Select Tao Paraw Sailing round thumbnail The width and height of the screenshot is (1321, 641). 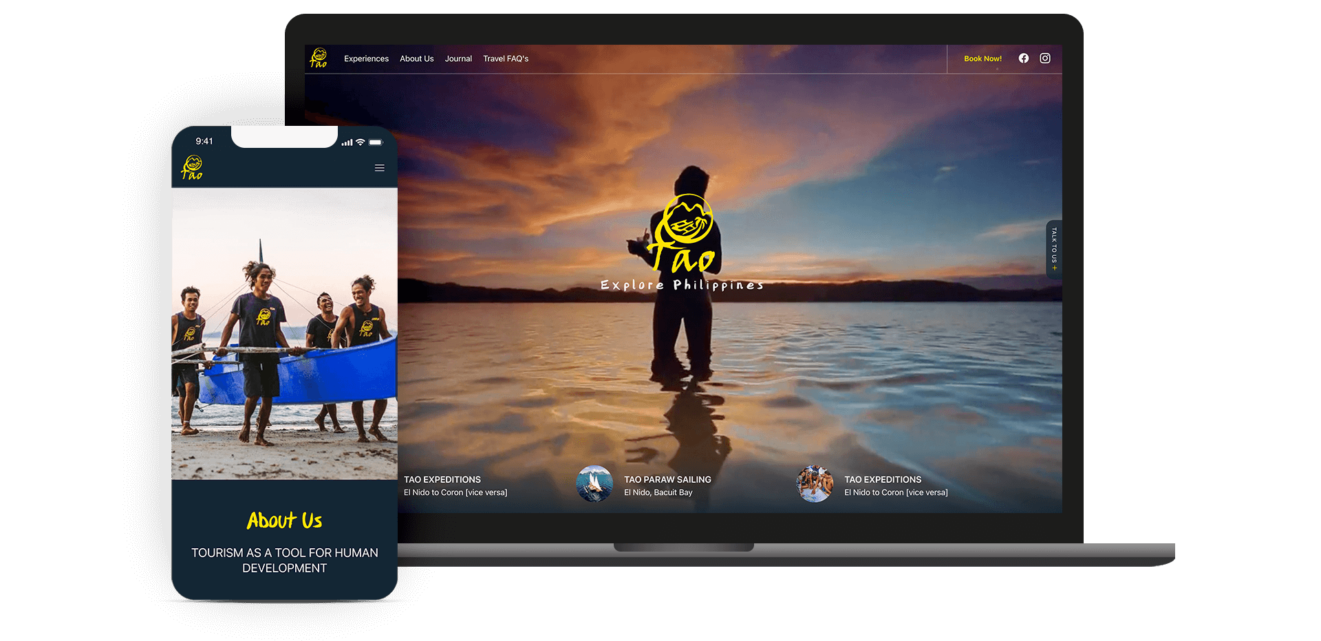coord(594,484)
